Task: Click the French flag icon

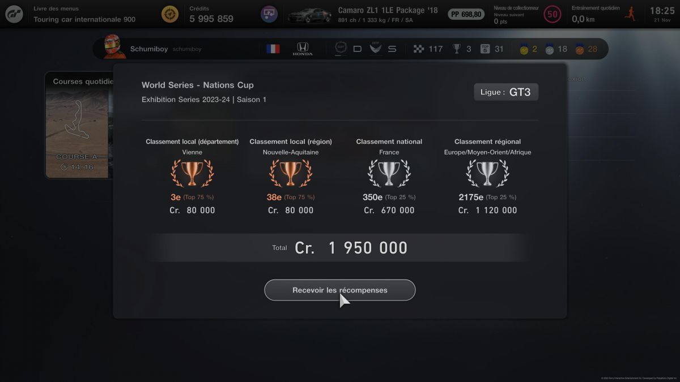Action: [273, 49]
